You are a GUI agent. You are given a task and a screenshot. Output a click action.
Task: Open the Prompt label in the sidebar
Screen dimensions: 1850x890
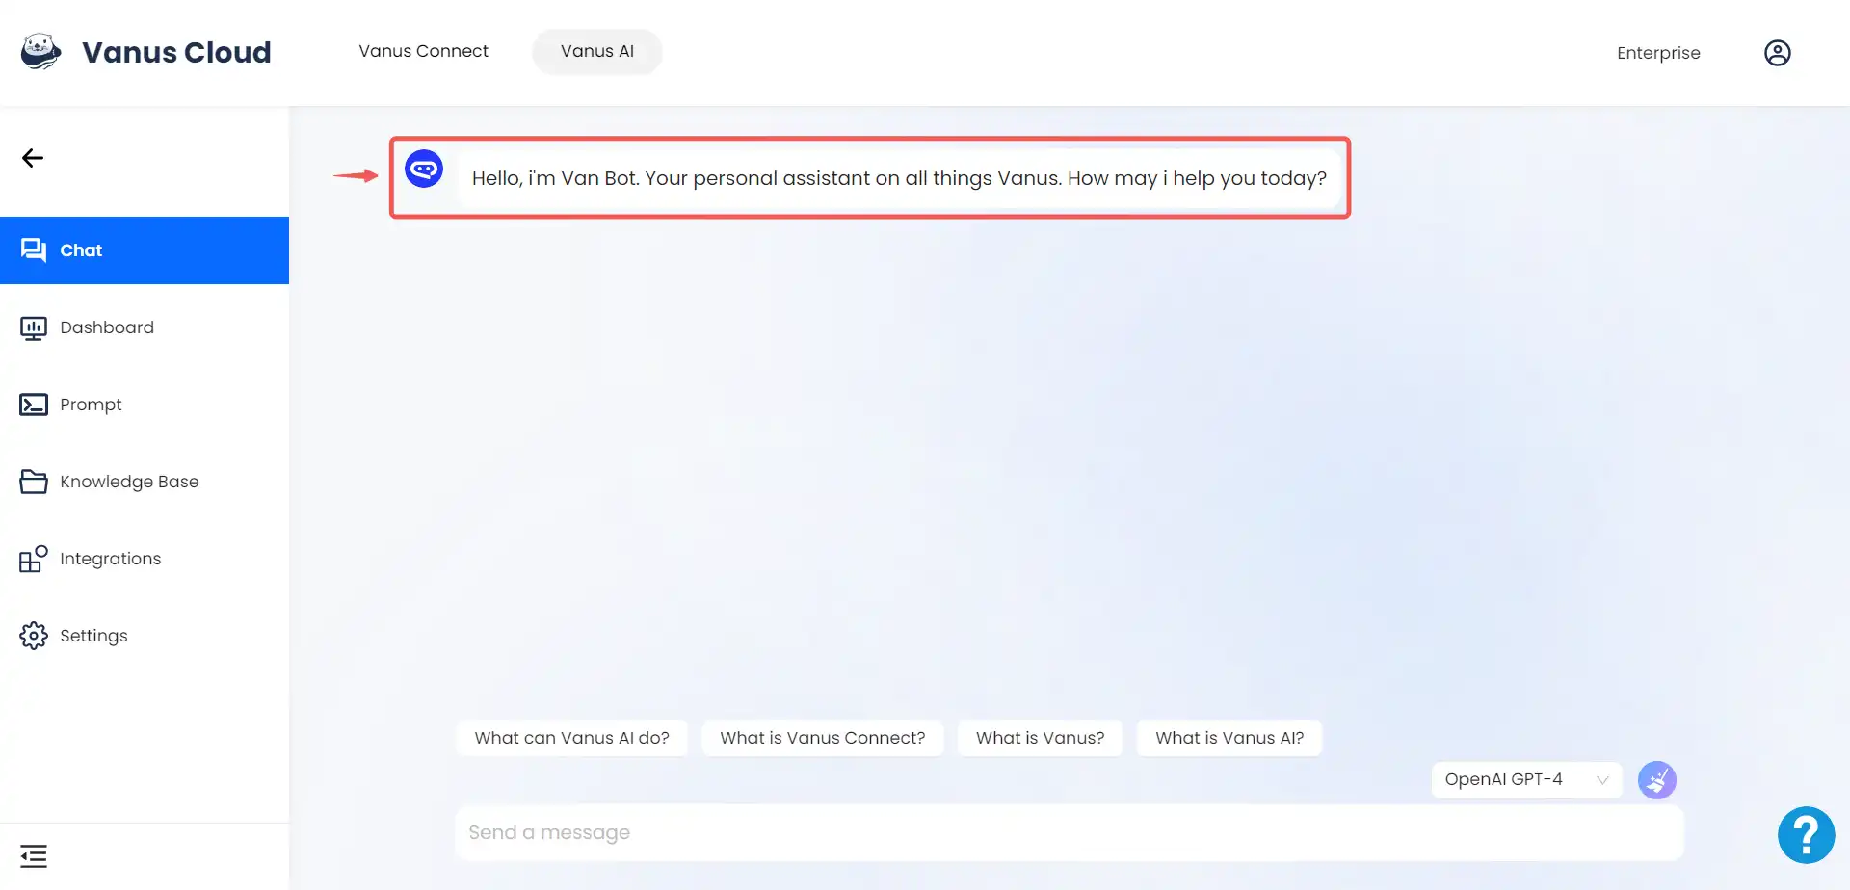click(x=91, y=405)
